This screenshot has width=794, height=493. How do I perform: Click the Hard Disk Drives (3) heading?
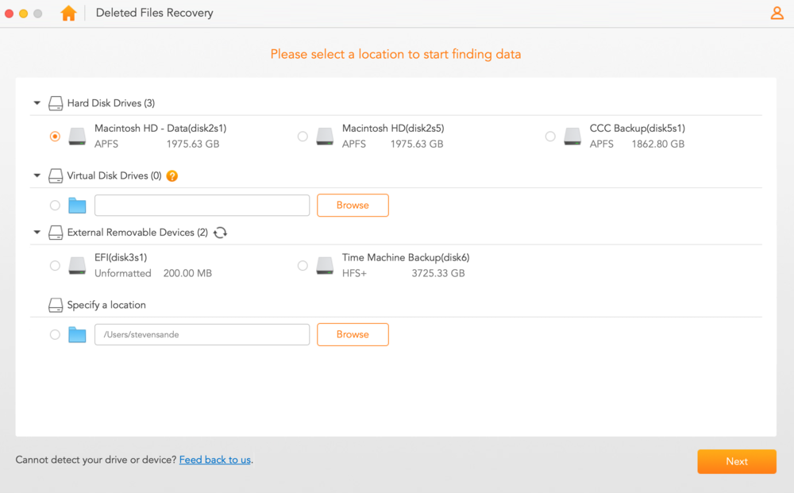coord(111,103)
